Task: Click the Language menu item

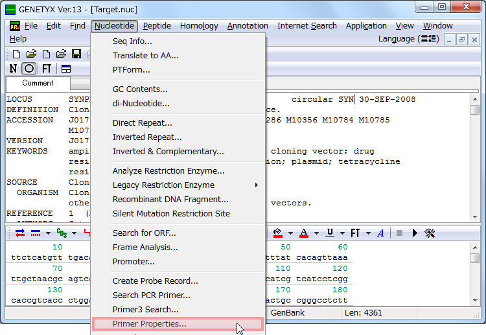Action: click(x=408, y=39)
